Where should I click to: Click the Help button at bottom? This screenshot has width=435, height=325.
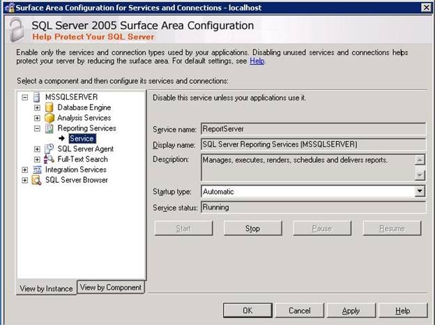[x=403, y=310]
